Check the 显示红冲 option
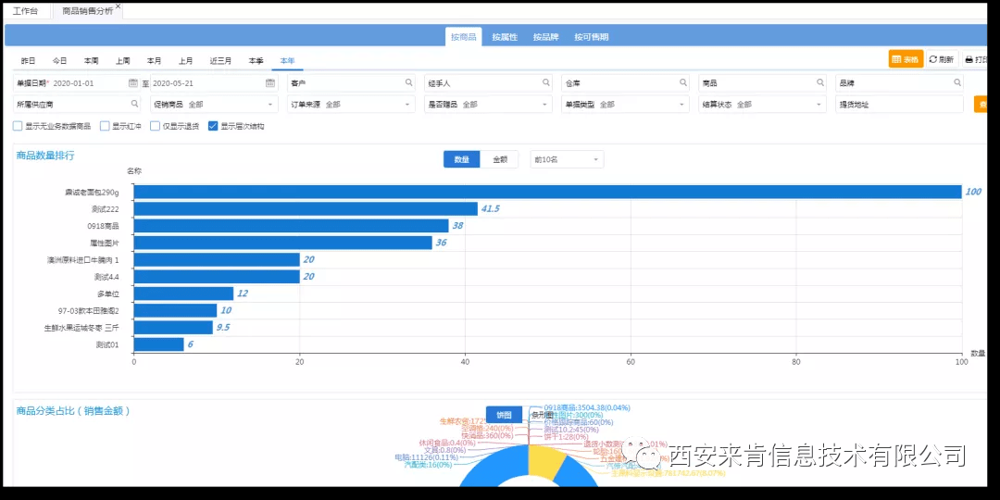 [x=105, y=126]
